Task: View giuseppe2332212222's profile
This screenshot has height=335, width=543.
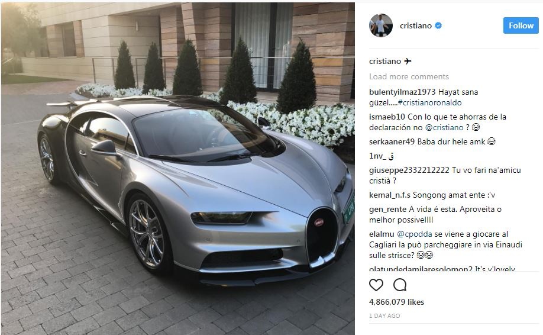Action: tap(409, 170)
